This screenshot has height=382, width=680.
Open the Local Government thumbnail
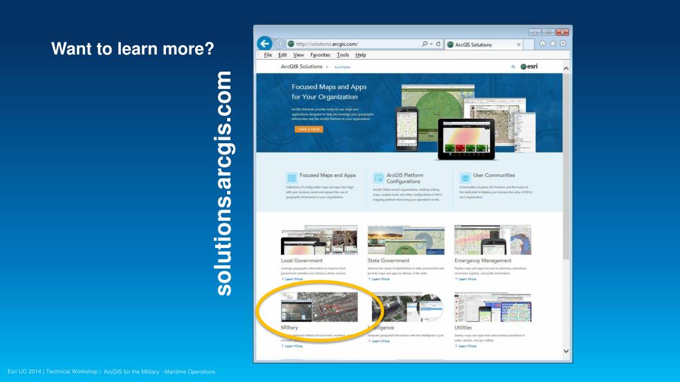click(x=319, y=240)
